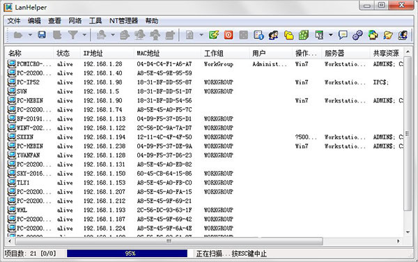The width and height of the screenshot is (418, 262).
Task: Open the 查看 menu
Action: tap(54, 21)
